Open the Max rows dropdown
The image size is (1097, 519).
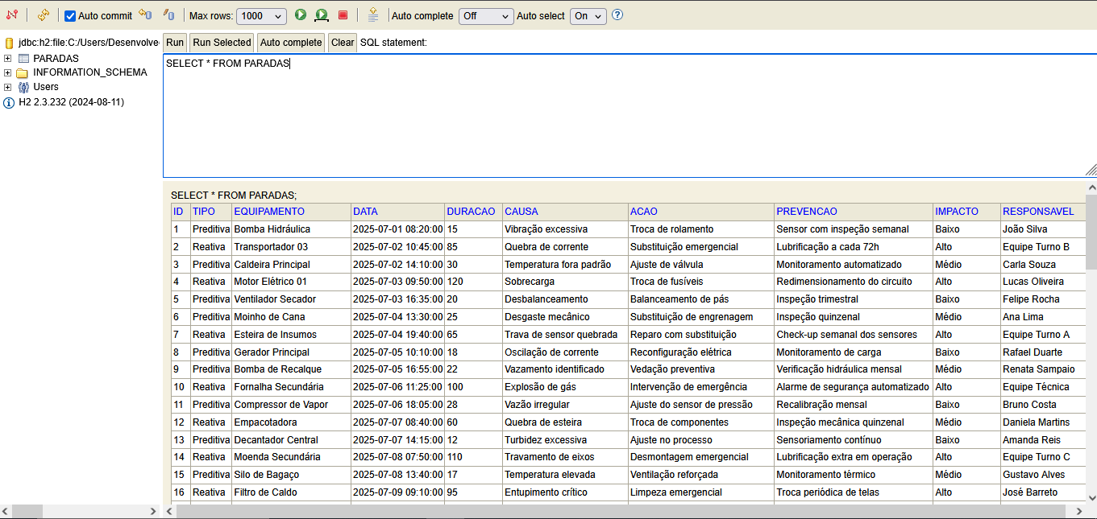pyautogui.click(x=263, y=16)
